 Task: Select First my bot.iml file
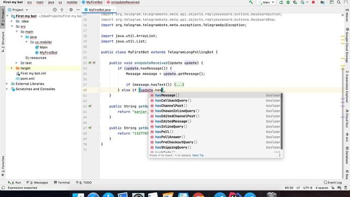pos(33,73)
